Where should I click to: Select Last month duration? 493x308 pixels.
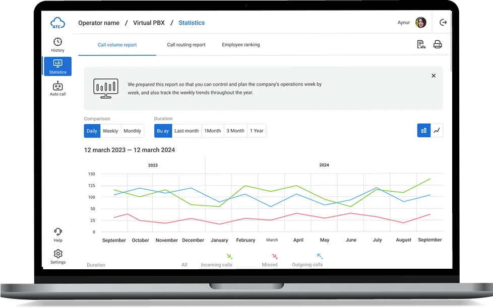[x=187, y=131]
